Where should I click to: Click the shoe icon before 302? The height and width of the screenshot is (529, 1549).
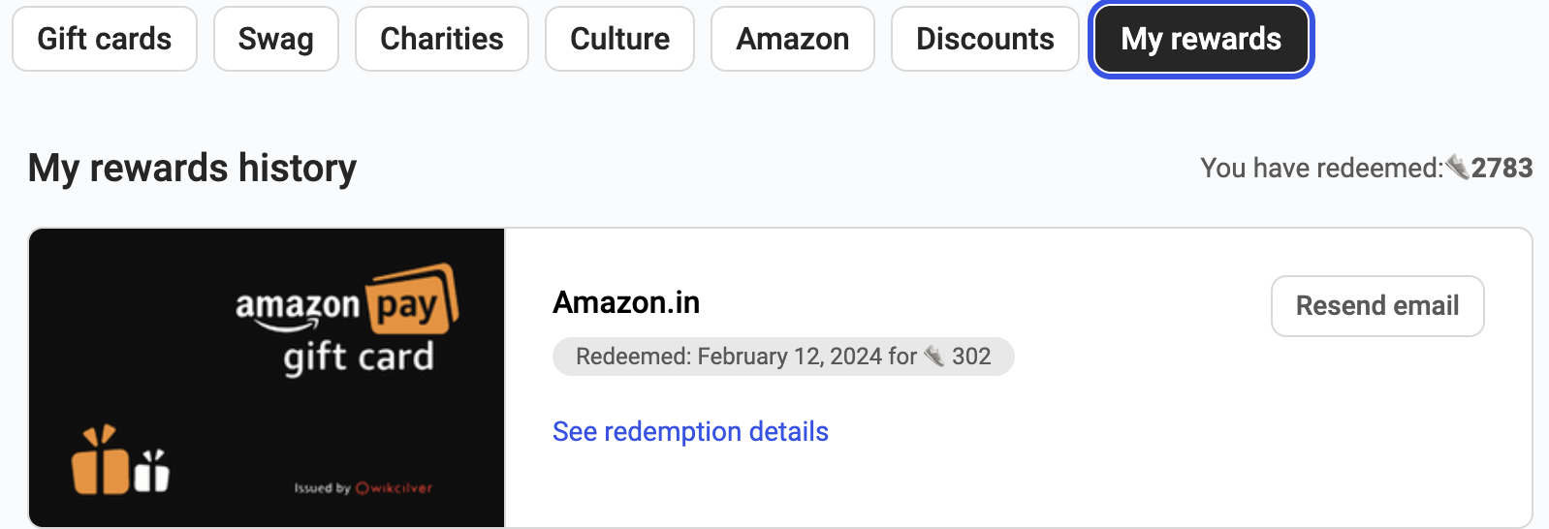pyautogui.click(x=934, y=357)
